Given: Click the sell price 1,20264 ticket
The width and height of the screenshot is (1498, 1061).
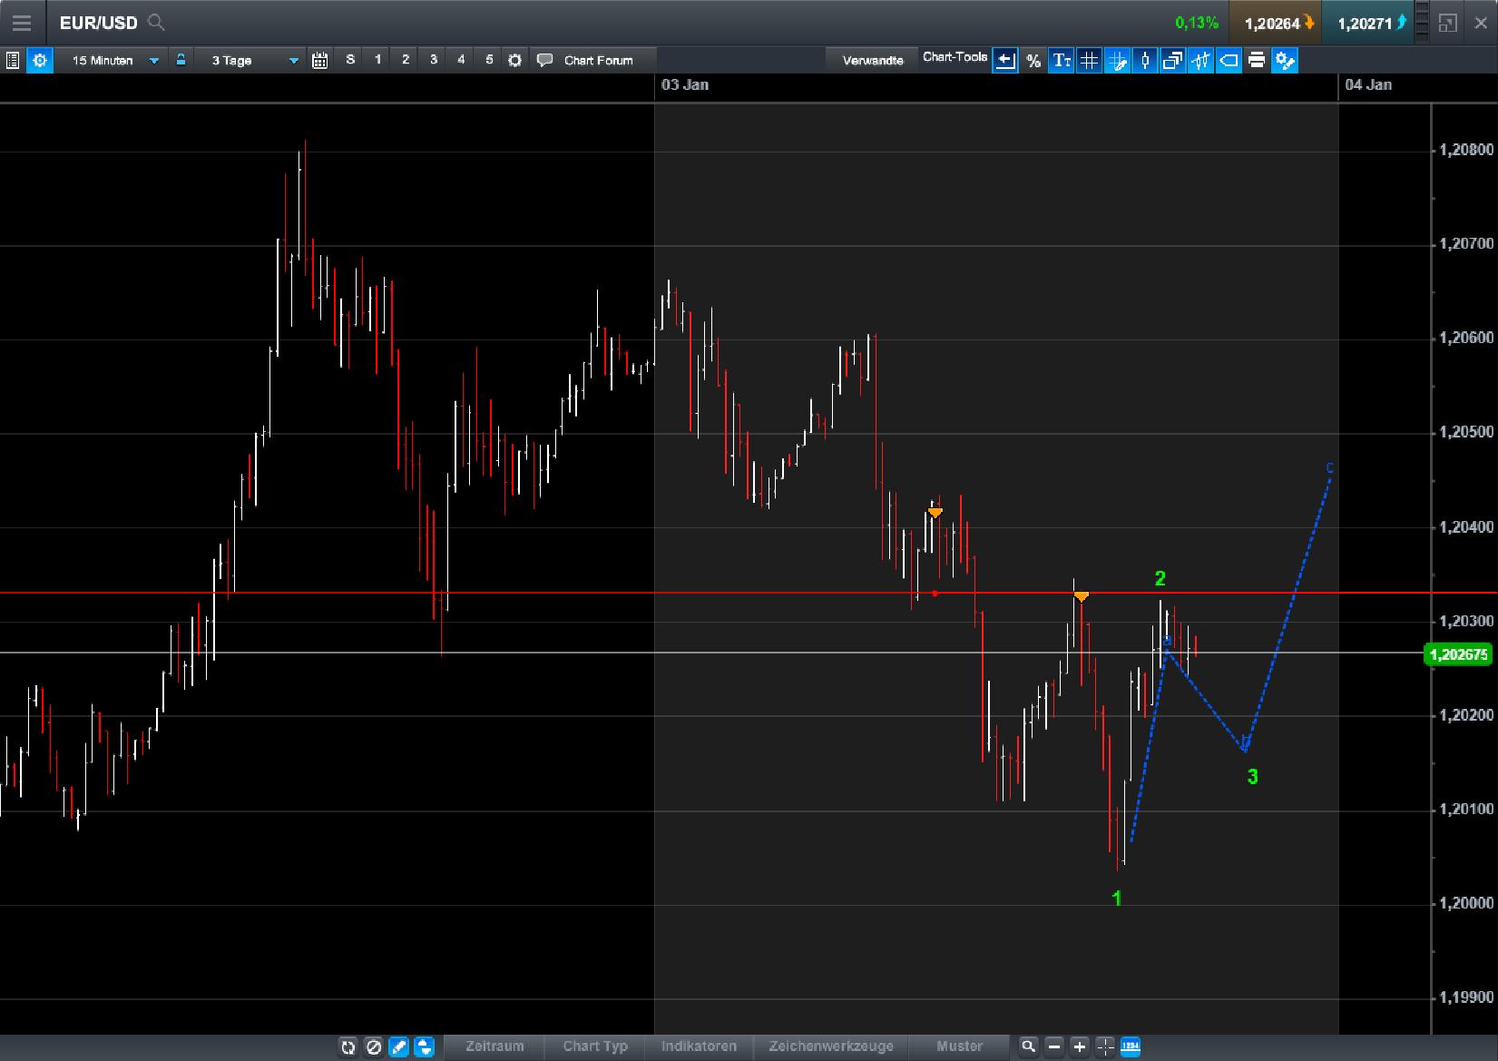Looking at the screenshot, I should (1274, 23).
